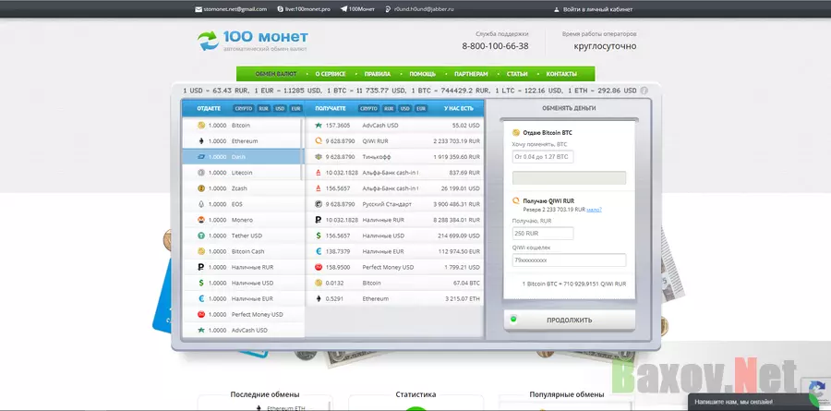Click the Ethereum diamond icon in give list
Screen dimensions: 831x411
pyautogui.click(x=201, y=141)
